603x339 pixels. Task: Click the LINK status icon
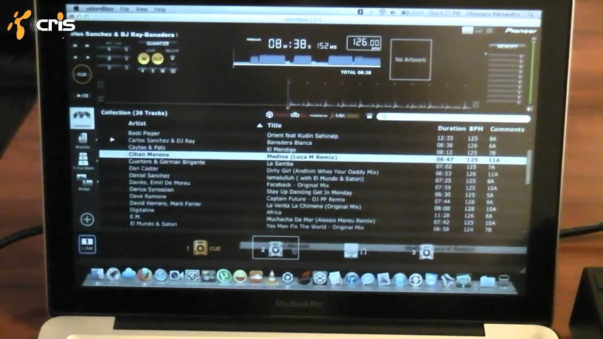point(88,243)
